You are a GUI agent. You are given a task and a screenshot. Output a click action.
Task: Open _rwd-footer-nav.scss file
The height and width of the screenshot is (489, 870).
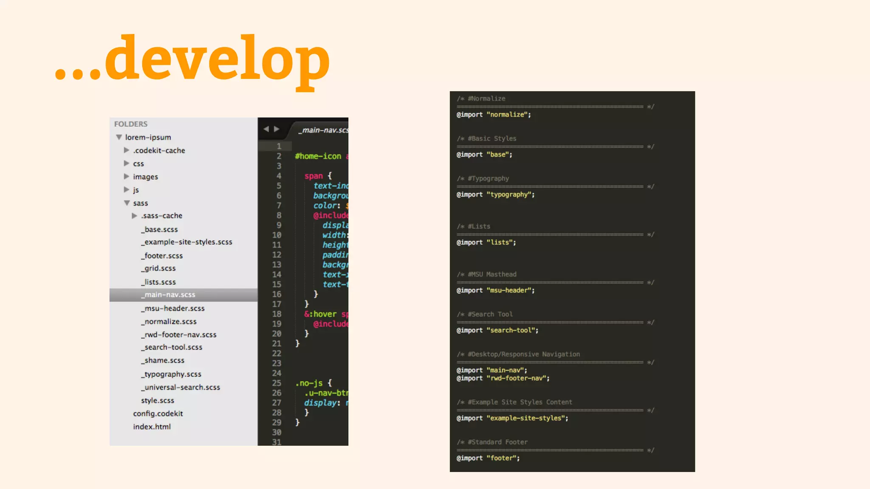[178, 334]
